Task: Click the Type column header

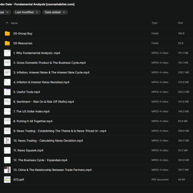Action: [154, 23]
